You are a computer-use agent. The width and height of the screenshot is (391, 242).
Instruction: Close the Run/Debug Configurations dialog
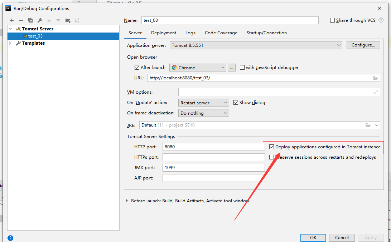tap(380, 8)
